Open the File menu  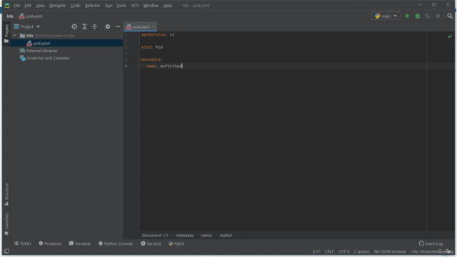pos(16,6)
